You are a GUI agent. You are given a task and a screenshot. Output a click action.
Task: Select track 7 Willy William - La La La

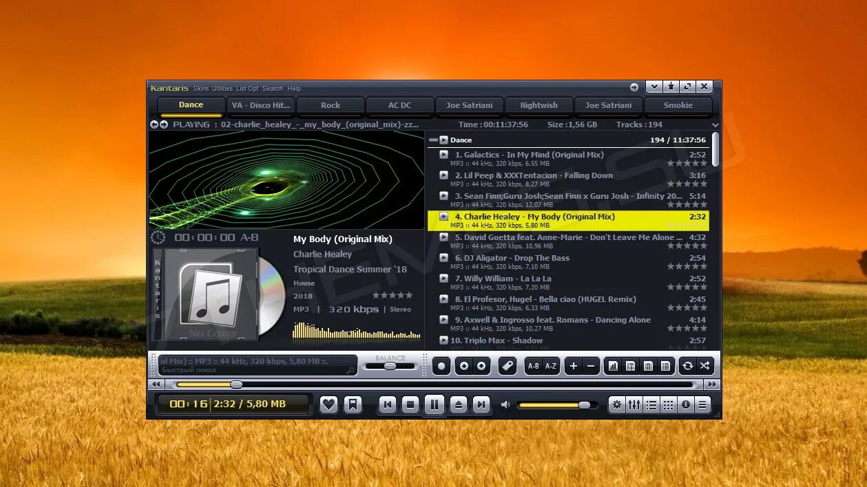[568, 283]
